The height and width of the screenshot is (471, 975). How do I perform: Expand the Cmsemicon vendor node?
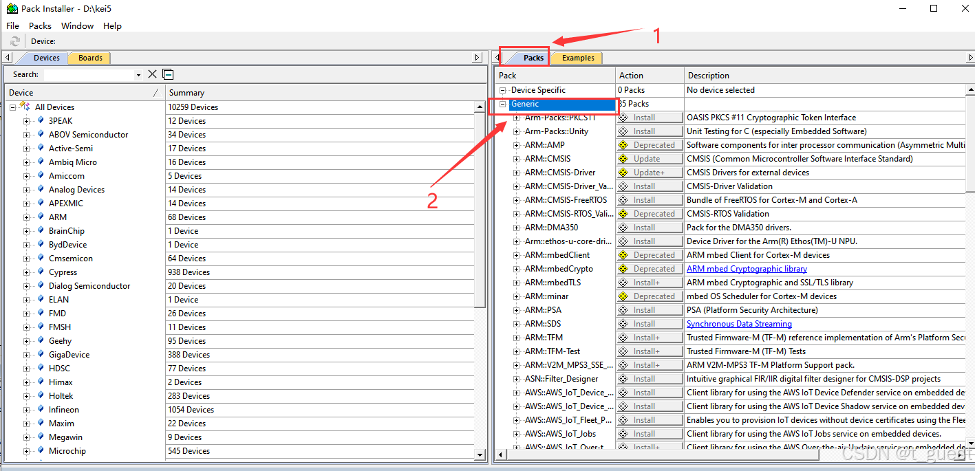pos(26,258)
